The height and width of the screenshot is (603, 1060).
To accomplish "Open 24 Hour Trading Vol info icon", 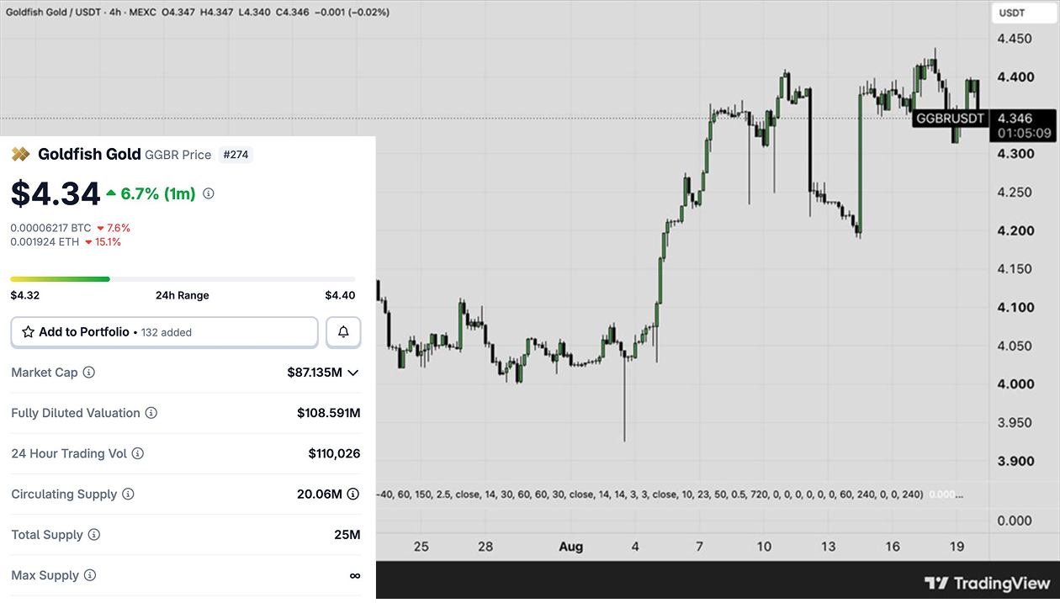I will tap(138, 453).
